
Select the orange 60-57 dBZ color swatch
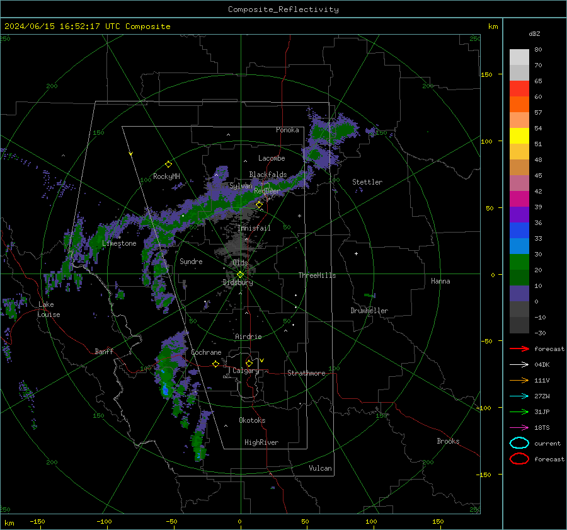click(519, 105)
